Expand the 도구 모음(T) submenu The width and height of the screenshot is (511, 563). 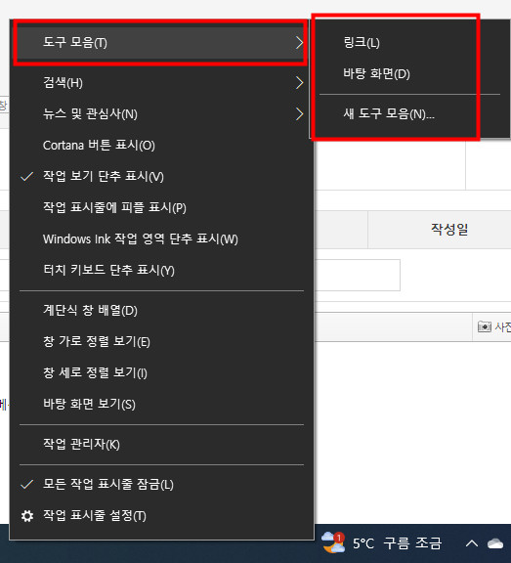[x=160, y=43]
